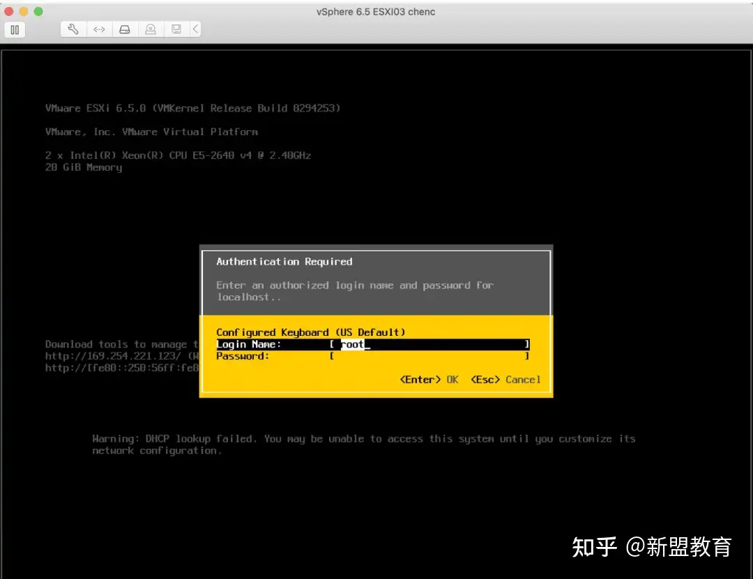Click the empty Password input field

pyautogui.click(x=430, y=356)
